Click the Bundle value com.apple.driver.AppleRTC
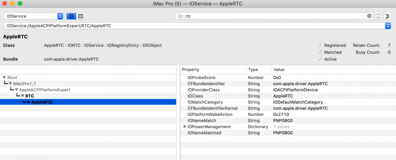This screenshot has width=396, height=160. point(71,59)
